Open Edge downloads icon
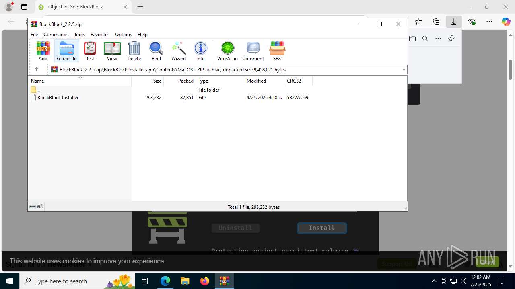This screenshot has height=289, width=515. (453, 22)
